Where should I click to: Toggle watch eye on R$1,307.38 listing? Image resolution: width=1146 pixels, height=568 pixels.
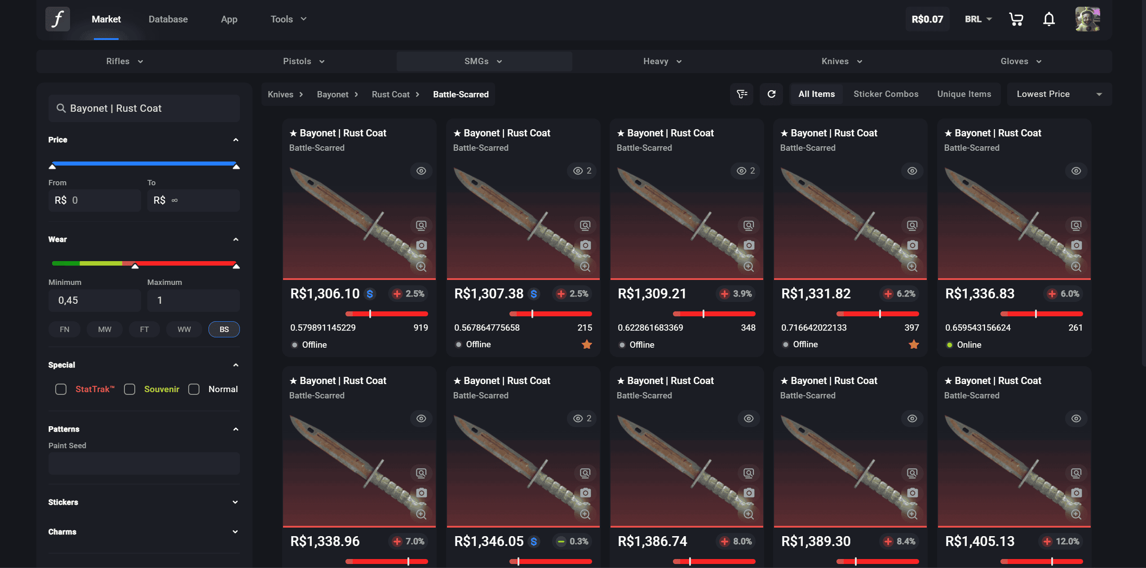click(x=582, y=171)
